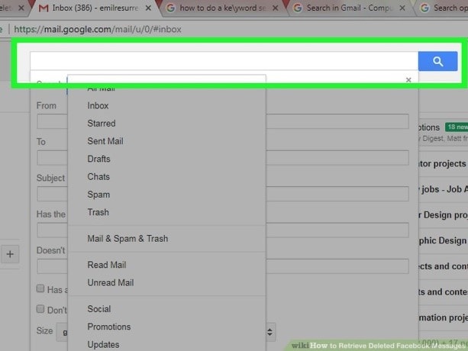
Task: Close the 'Search in Gmail' tab
Action: click(402, 8)
